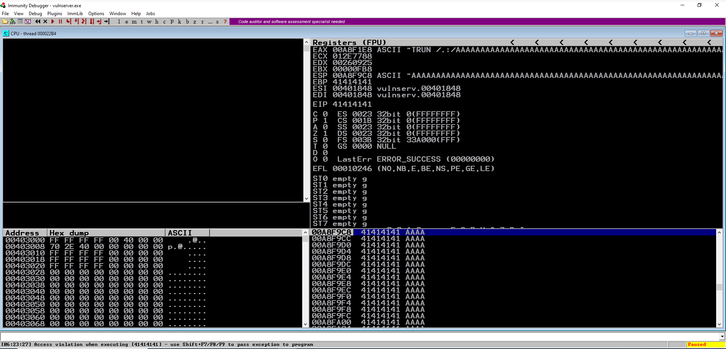Screen dimensions: 726x349
Task: Open the Options menu
Action: click(96, 14)
